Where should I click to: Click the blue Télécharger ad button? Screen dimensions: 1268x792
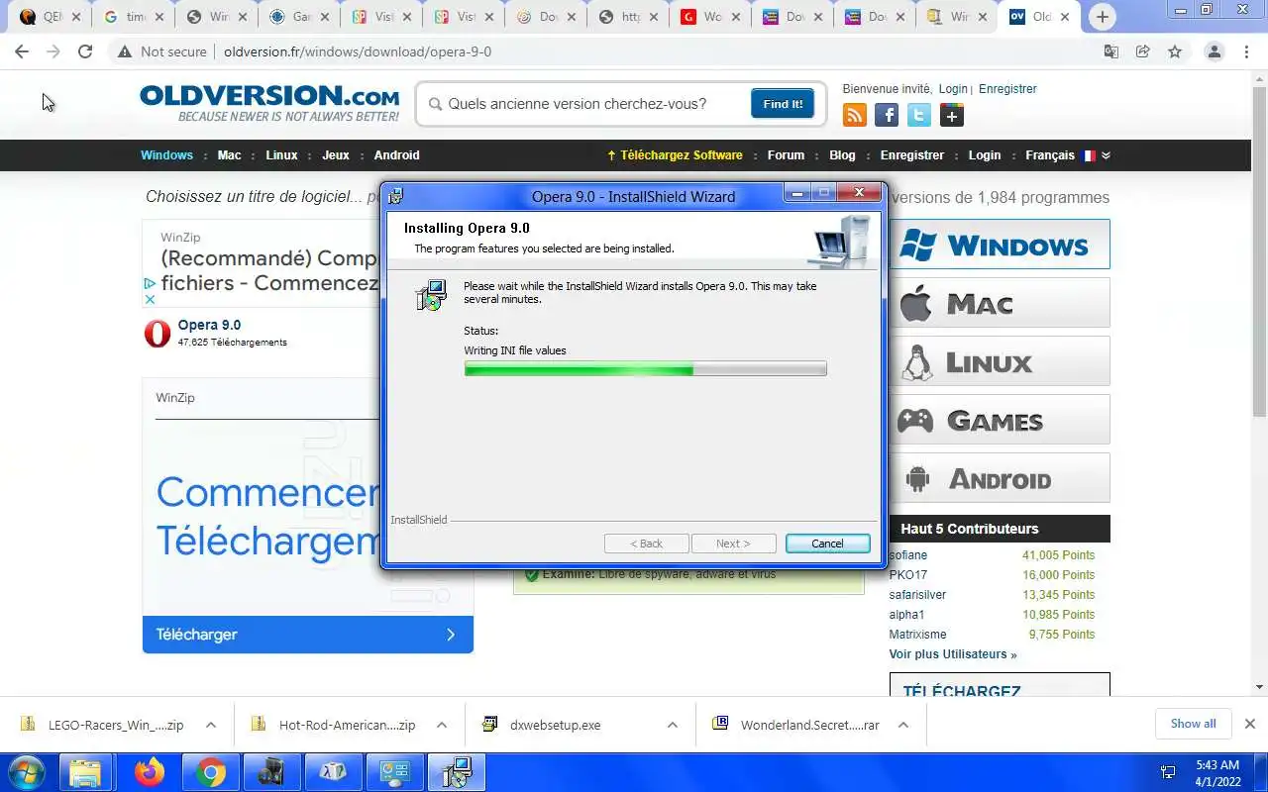pyautogui.click(x=308, y=635)
